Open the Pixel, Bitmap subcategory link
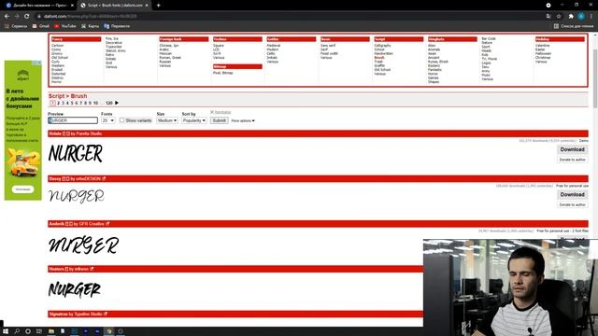This screenshot has width=598, height=336. (222, 73)
